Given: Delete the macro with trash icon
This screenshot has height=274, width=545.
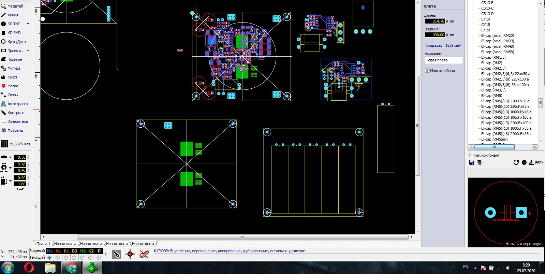Looking at the screenshot, I should pyautogui.click(x=479, y=162).
